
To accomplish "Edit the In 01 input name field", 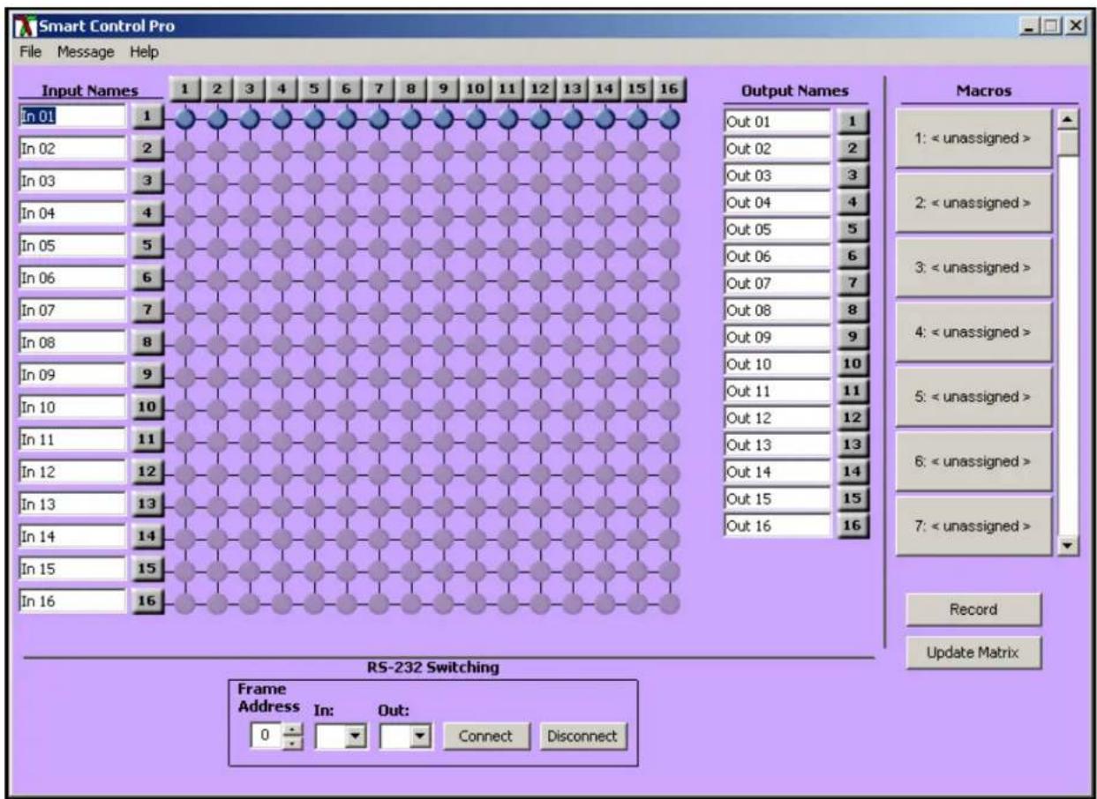I will pyautogui.click(x=72, y=116).
